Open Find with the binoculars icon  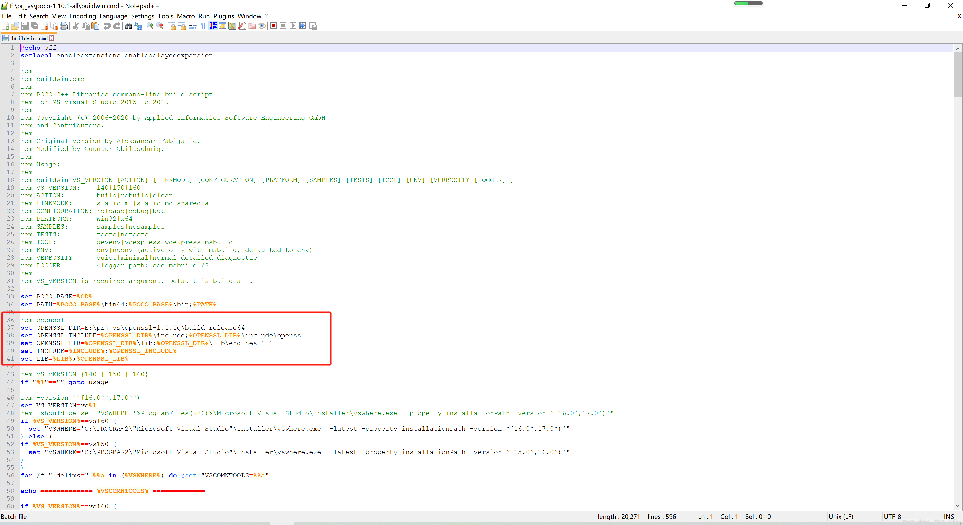coord(128,26)
